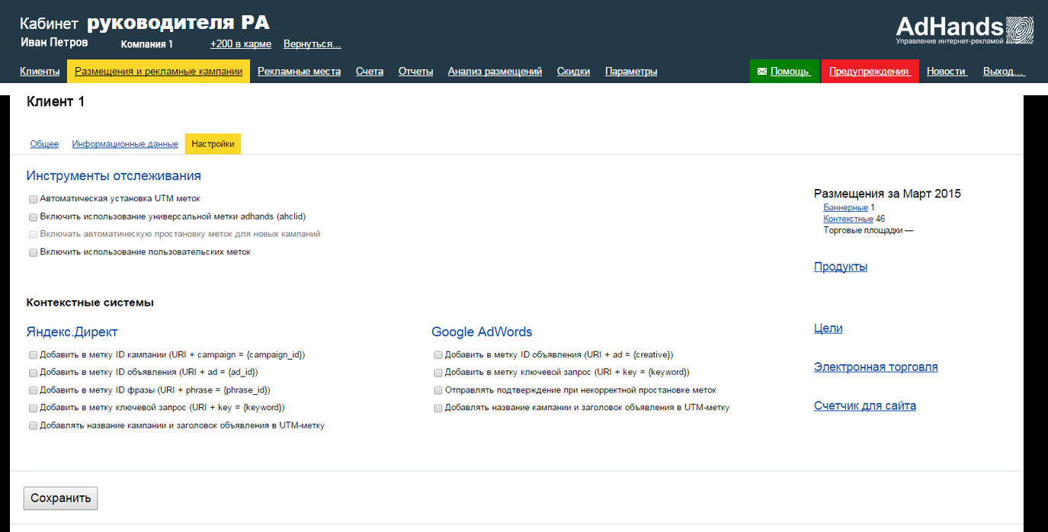This screenshot has width=1048, height=532.
Task: Open the Информационные данные tab
Action: point(125,144)
